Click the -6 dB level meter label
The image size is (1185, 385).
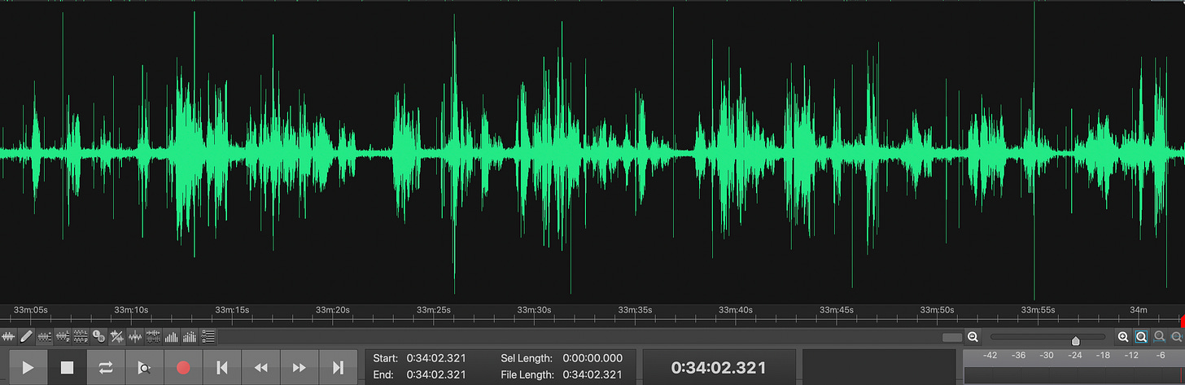[x=1160, y=356]
